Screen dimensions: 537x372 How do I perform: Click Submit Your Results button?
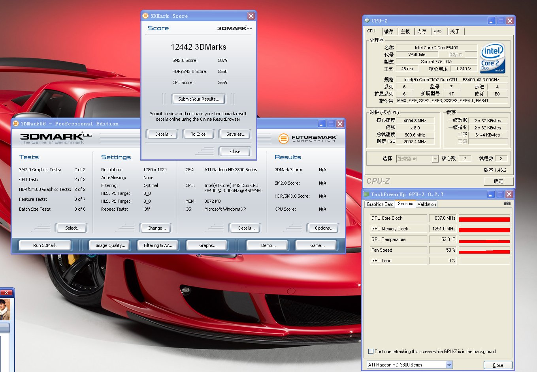[x=198, y=99]
